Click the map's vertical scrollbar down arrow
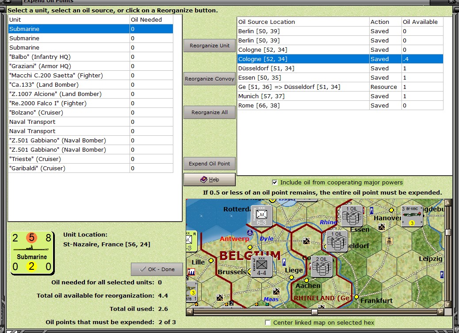Screen dimensions: 459x333 tap(448, 304)
